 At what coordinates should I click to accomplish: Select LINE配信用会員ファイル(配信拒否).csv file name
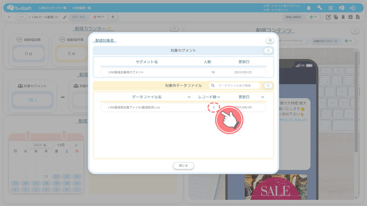pos(134,107)
